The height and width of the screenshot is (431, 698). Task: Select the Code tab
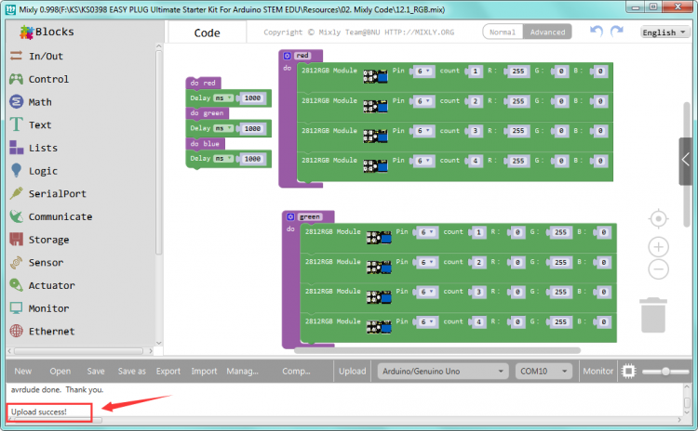(207, 33)
